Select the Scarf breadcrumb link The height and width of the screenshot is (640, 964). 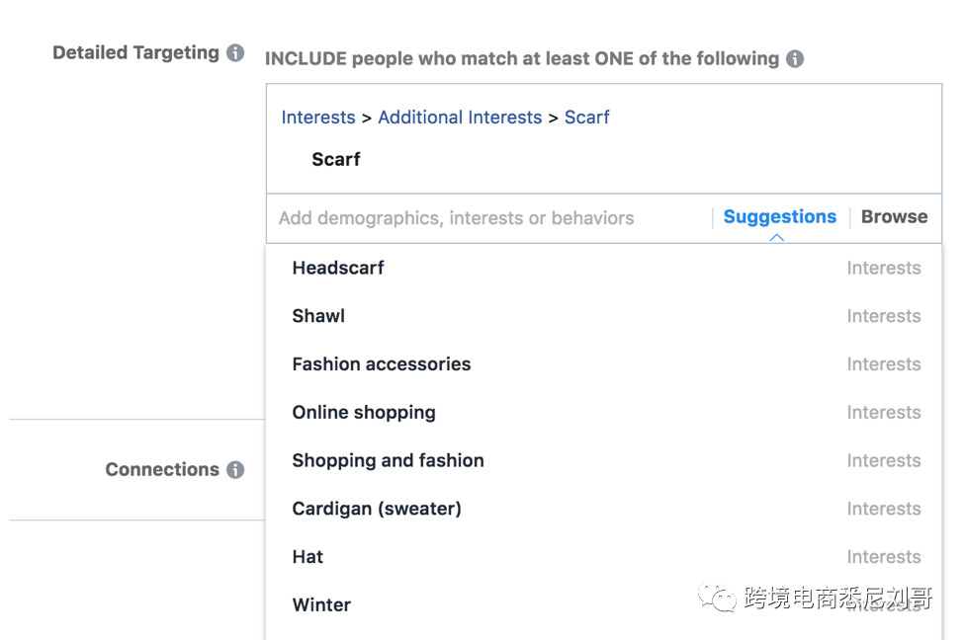(x=587, y=118)
